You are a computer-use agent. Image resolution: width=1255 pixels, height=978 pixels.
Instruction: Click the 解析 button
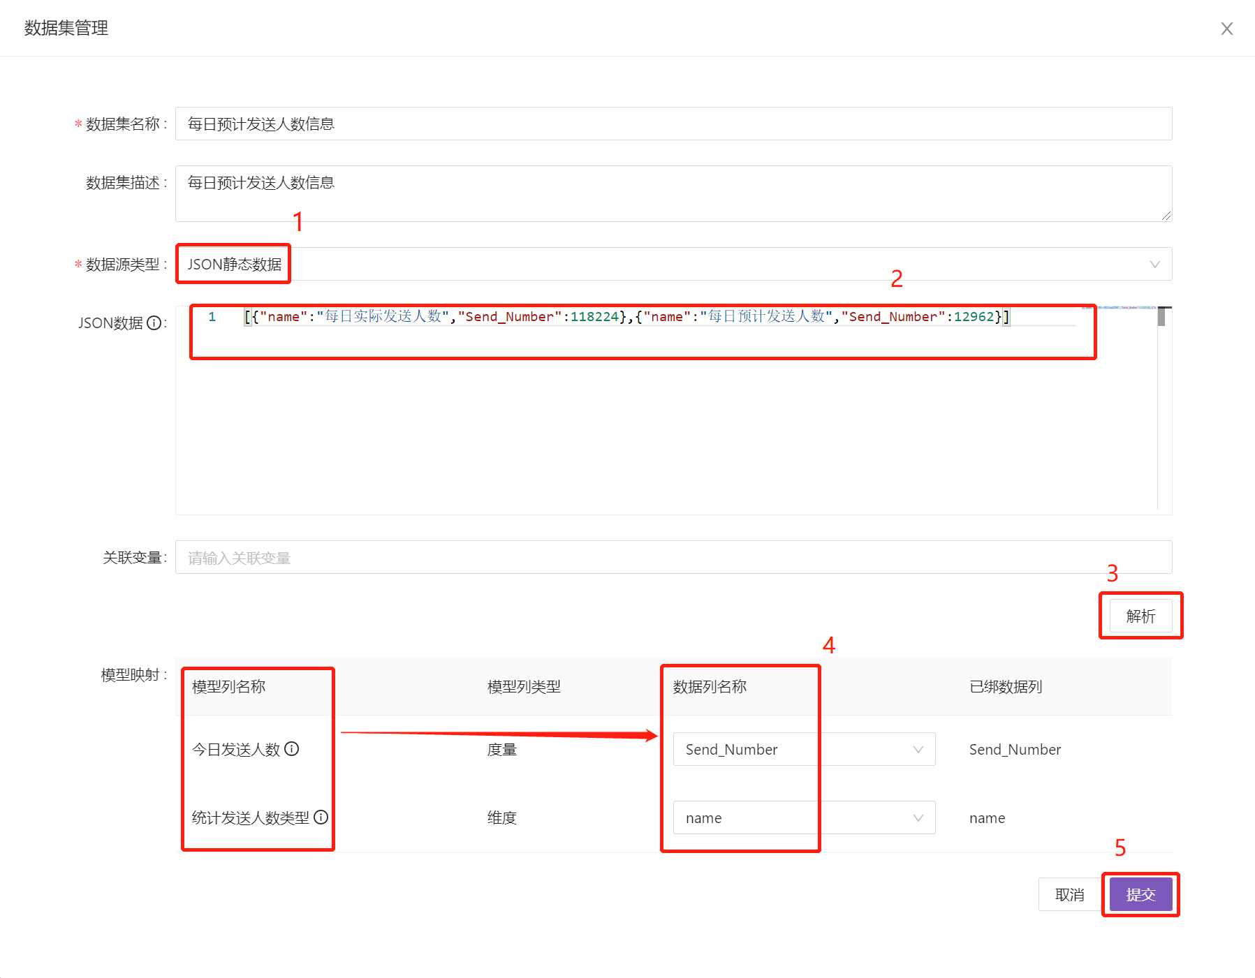(x=1140, y=616)
